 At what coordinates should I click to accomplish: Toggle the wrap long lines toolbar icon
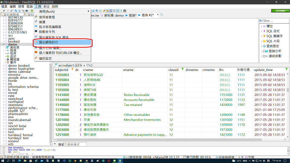[114, 11]
